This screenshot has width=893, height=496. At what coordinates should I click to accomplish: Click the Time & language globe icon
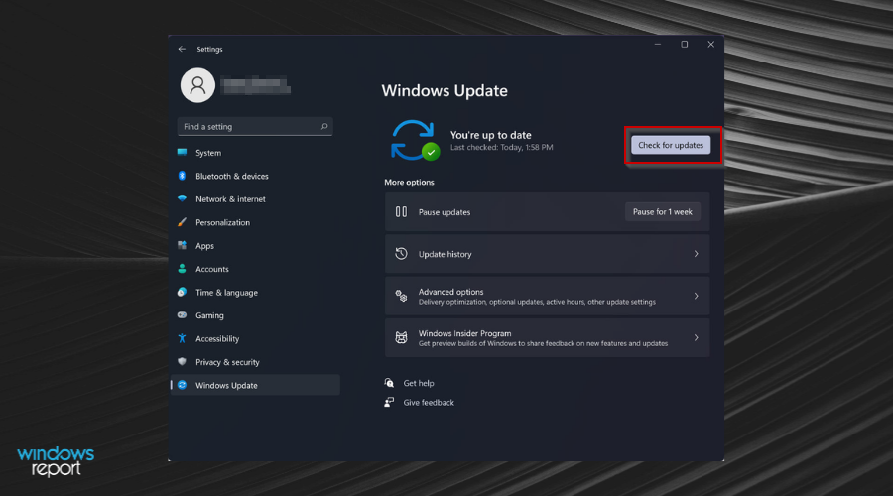(183, 292)
